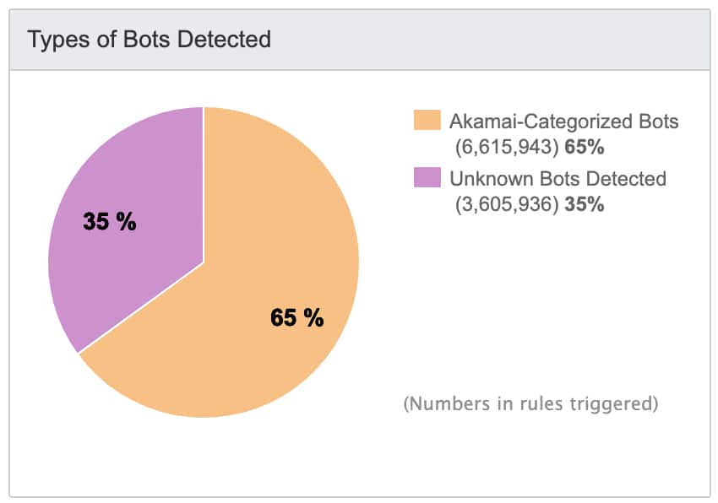Select the purple legend color swatch
718x503 pixels.
point(427,178)
